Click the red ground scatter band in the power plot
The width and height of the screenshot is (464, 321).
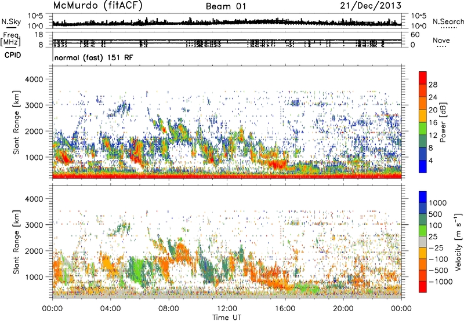click(x=227, y=176)
